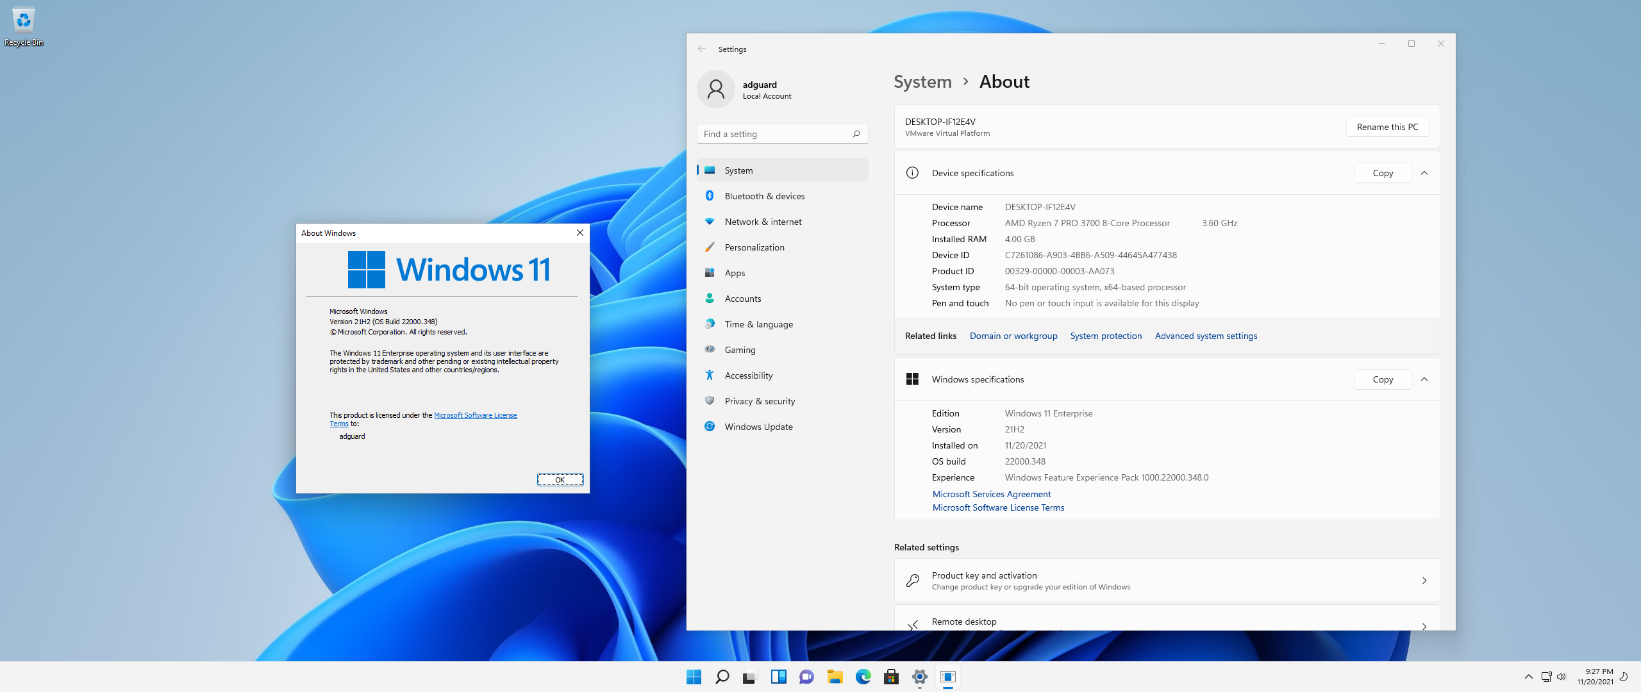Click the Device ID value text
Image resolution: width=1641 pixels, height=692 pixels.
coord(1090,255)
